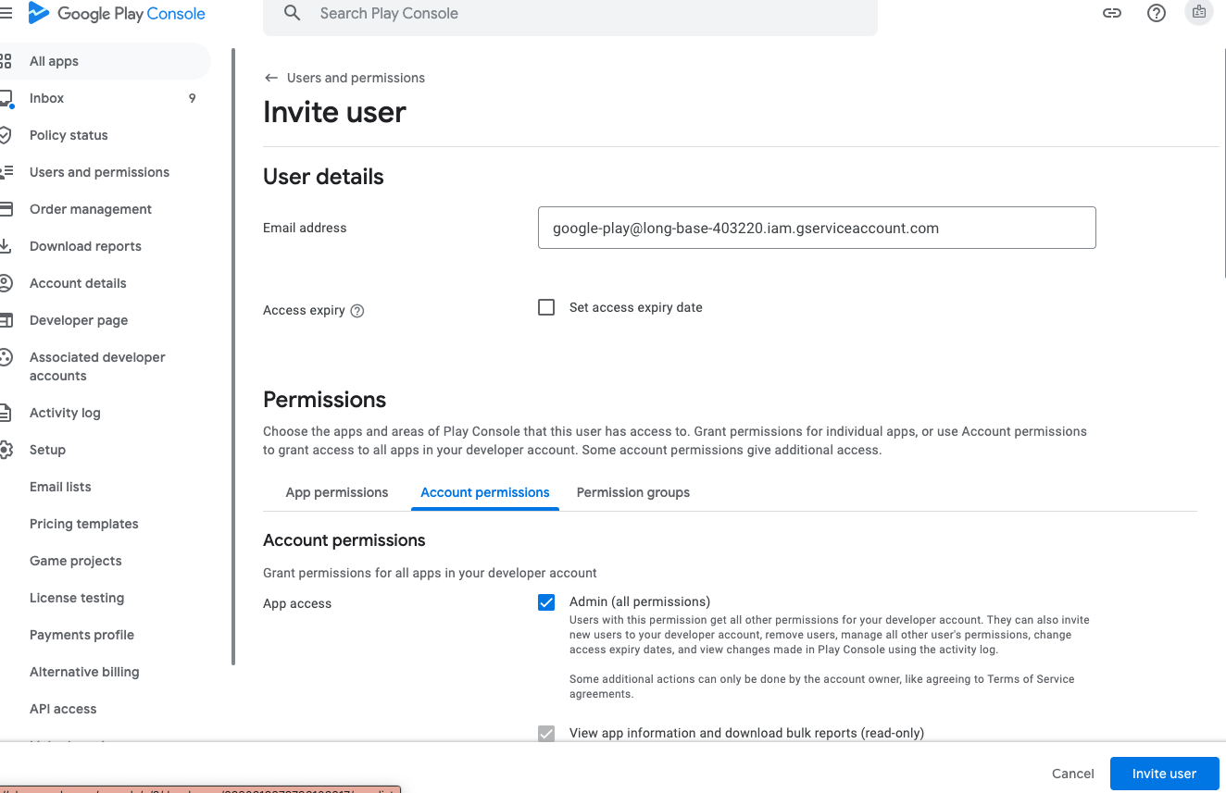Screen dimensions: 1226x793
Task: Click the Google Play Console logo
Action: pyautogui.click(x=116, y=13)
